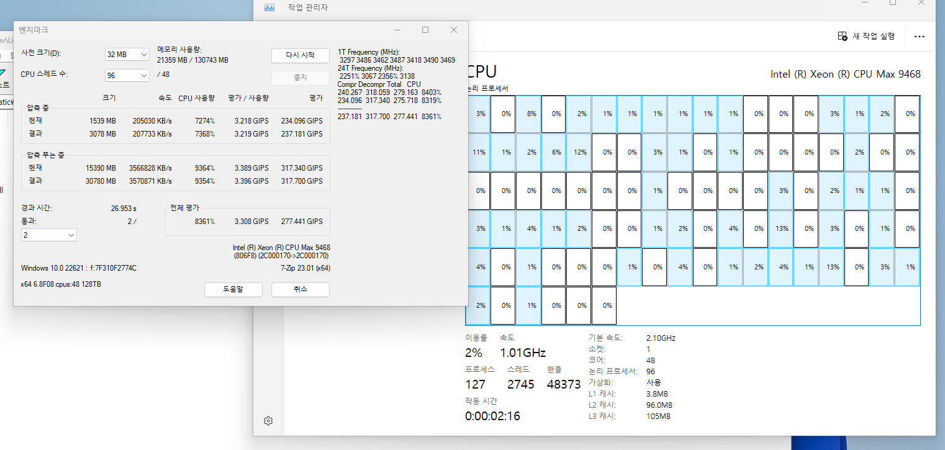This screenshot has width=945, height=450.
Task: Click decompression result rating 317.700 GIPS
Action: coord(302,181)
